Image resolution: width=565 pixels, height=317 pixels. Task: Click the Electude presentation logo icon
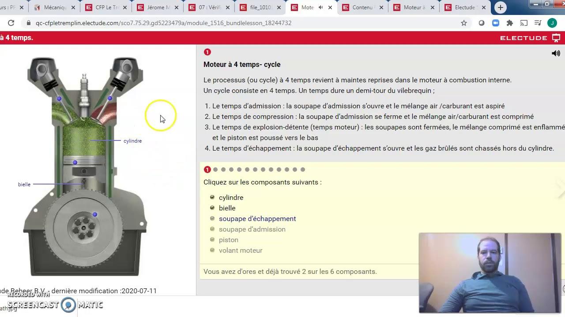click(556, 38)
